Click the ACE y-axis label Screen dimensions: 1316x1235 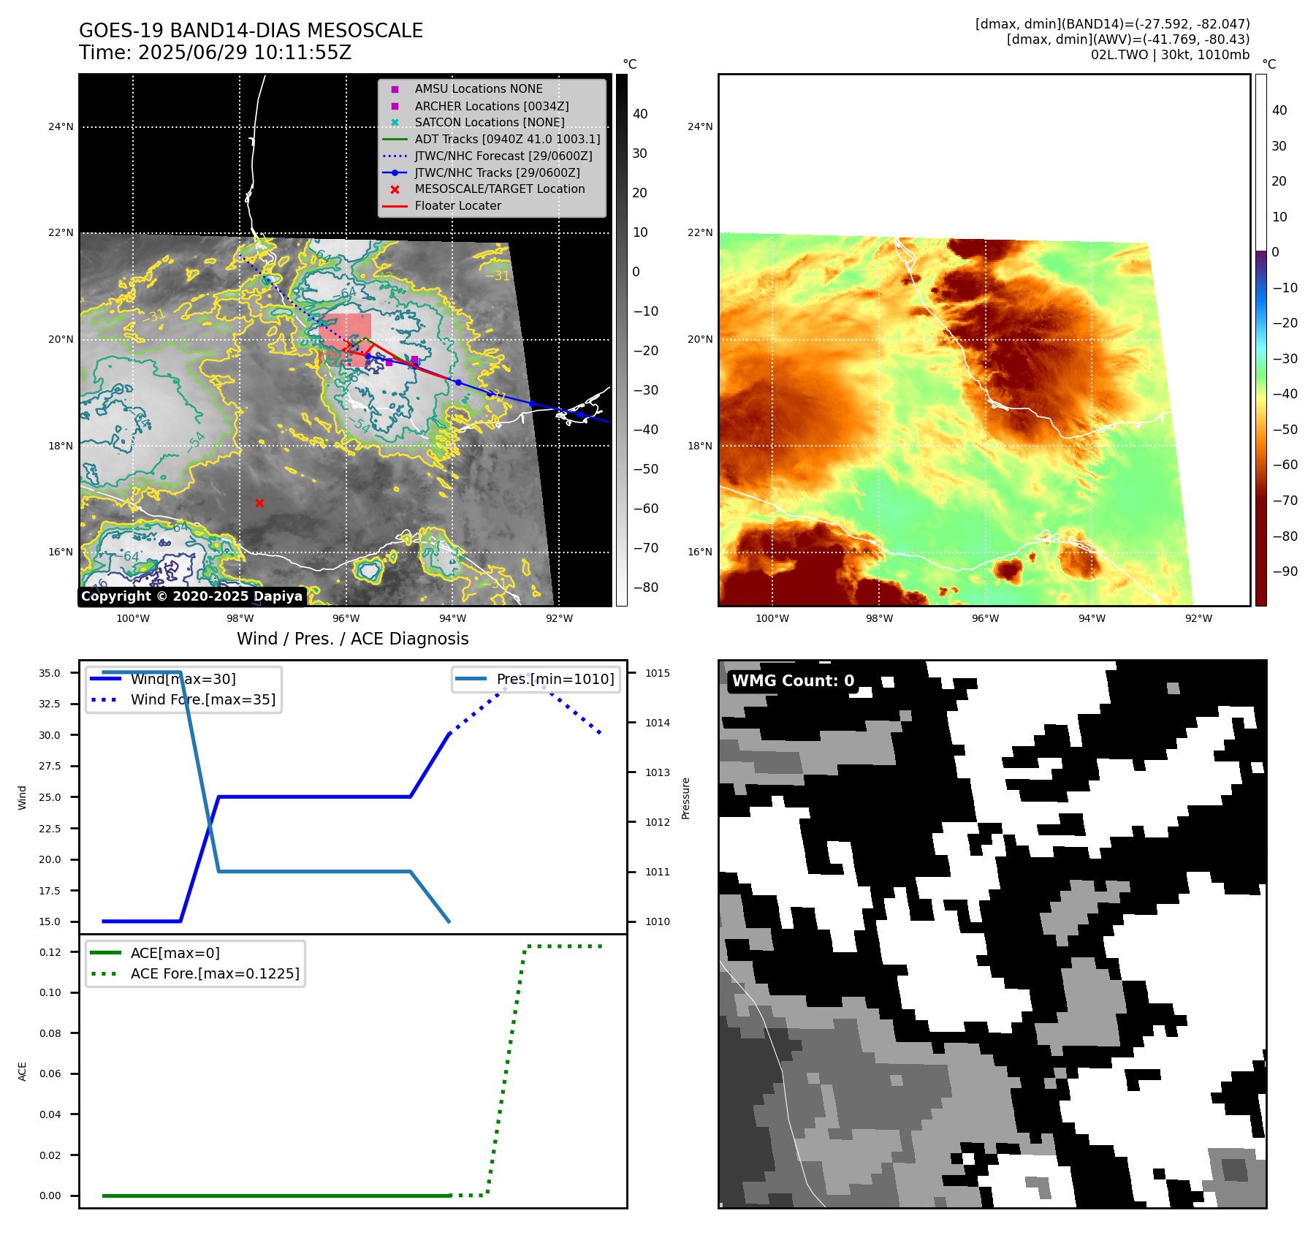click(22, 1071)
